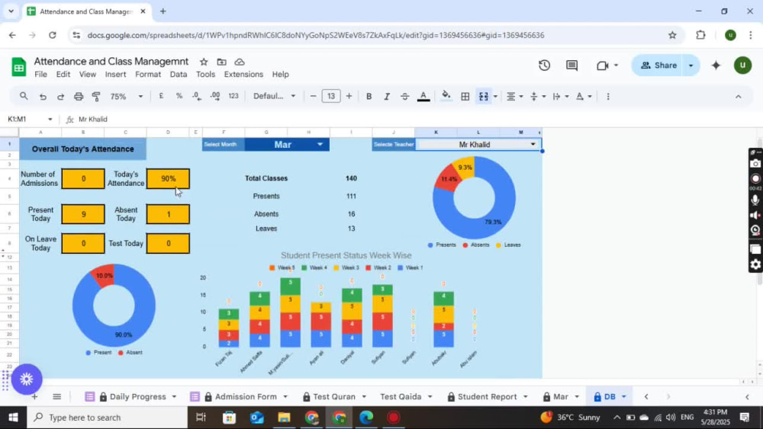Activate the paint format tool
Screen dimensions: 763x429
[96, 96]
